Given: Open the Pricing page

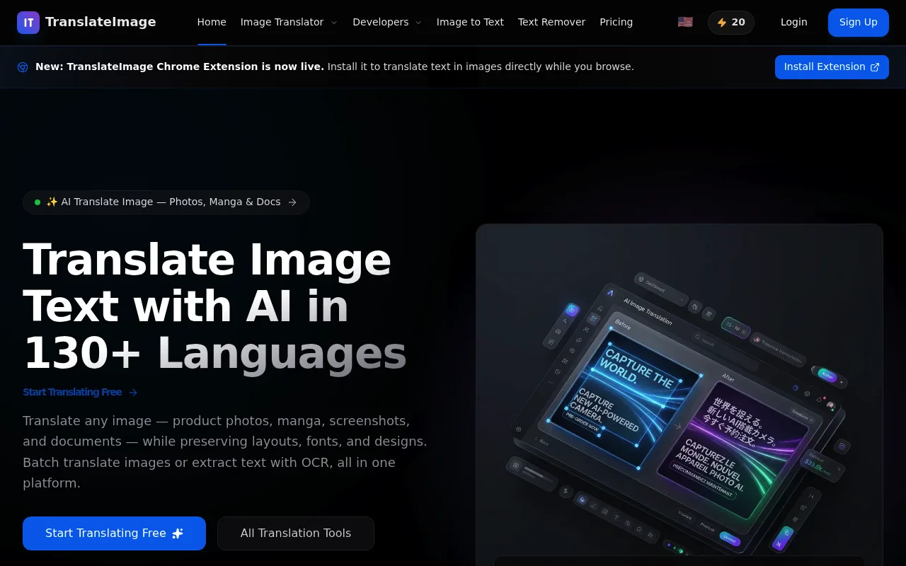Looking at the screenshot, I should point(617,23).
